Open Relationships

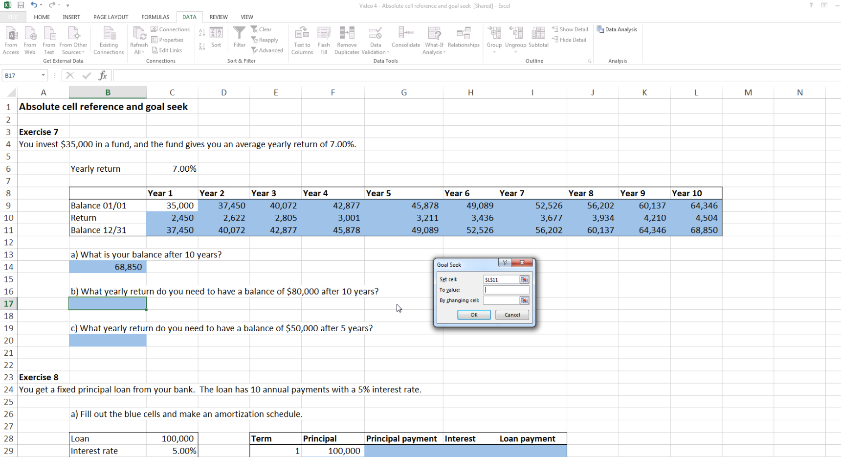(x=464, y=38)
